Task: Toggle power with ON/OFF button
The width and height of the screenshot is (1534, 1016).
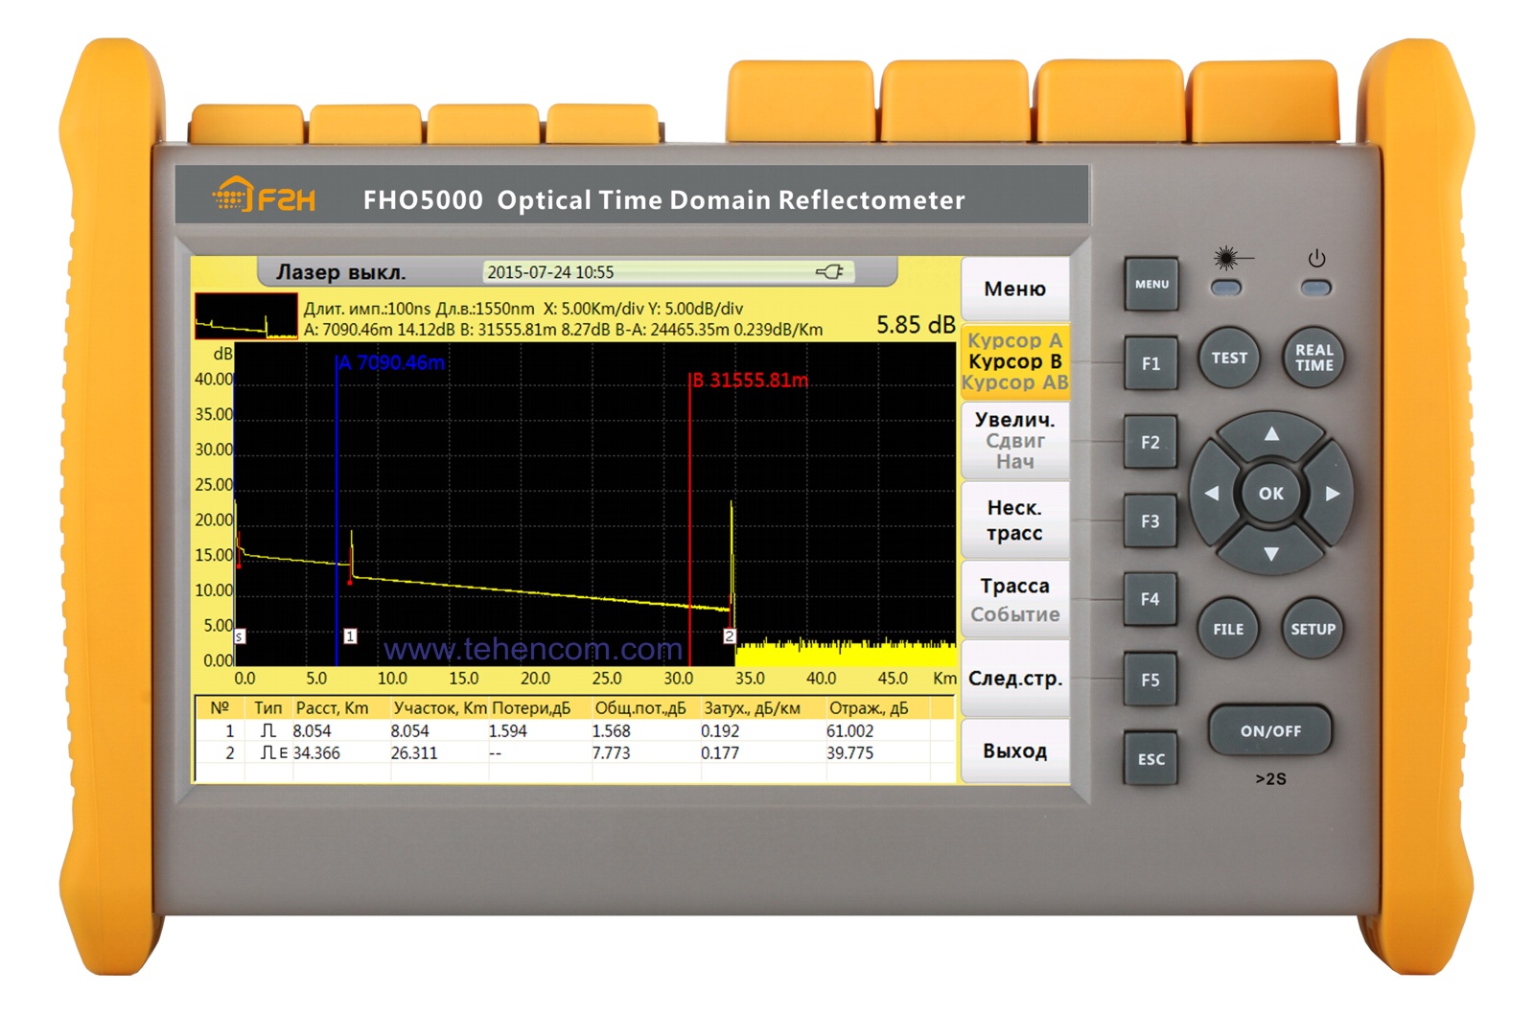Action: coord(1270,730)
